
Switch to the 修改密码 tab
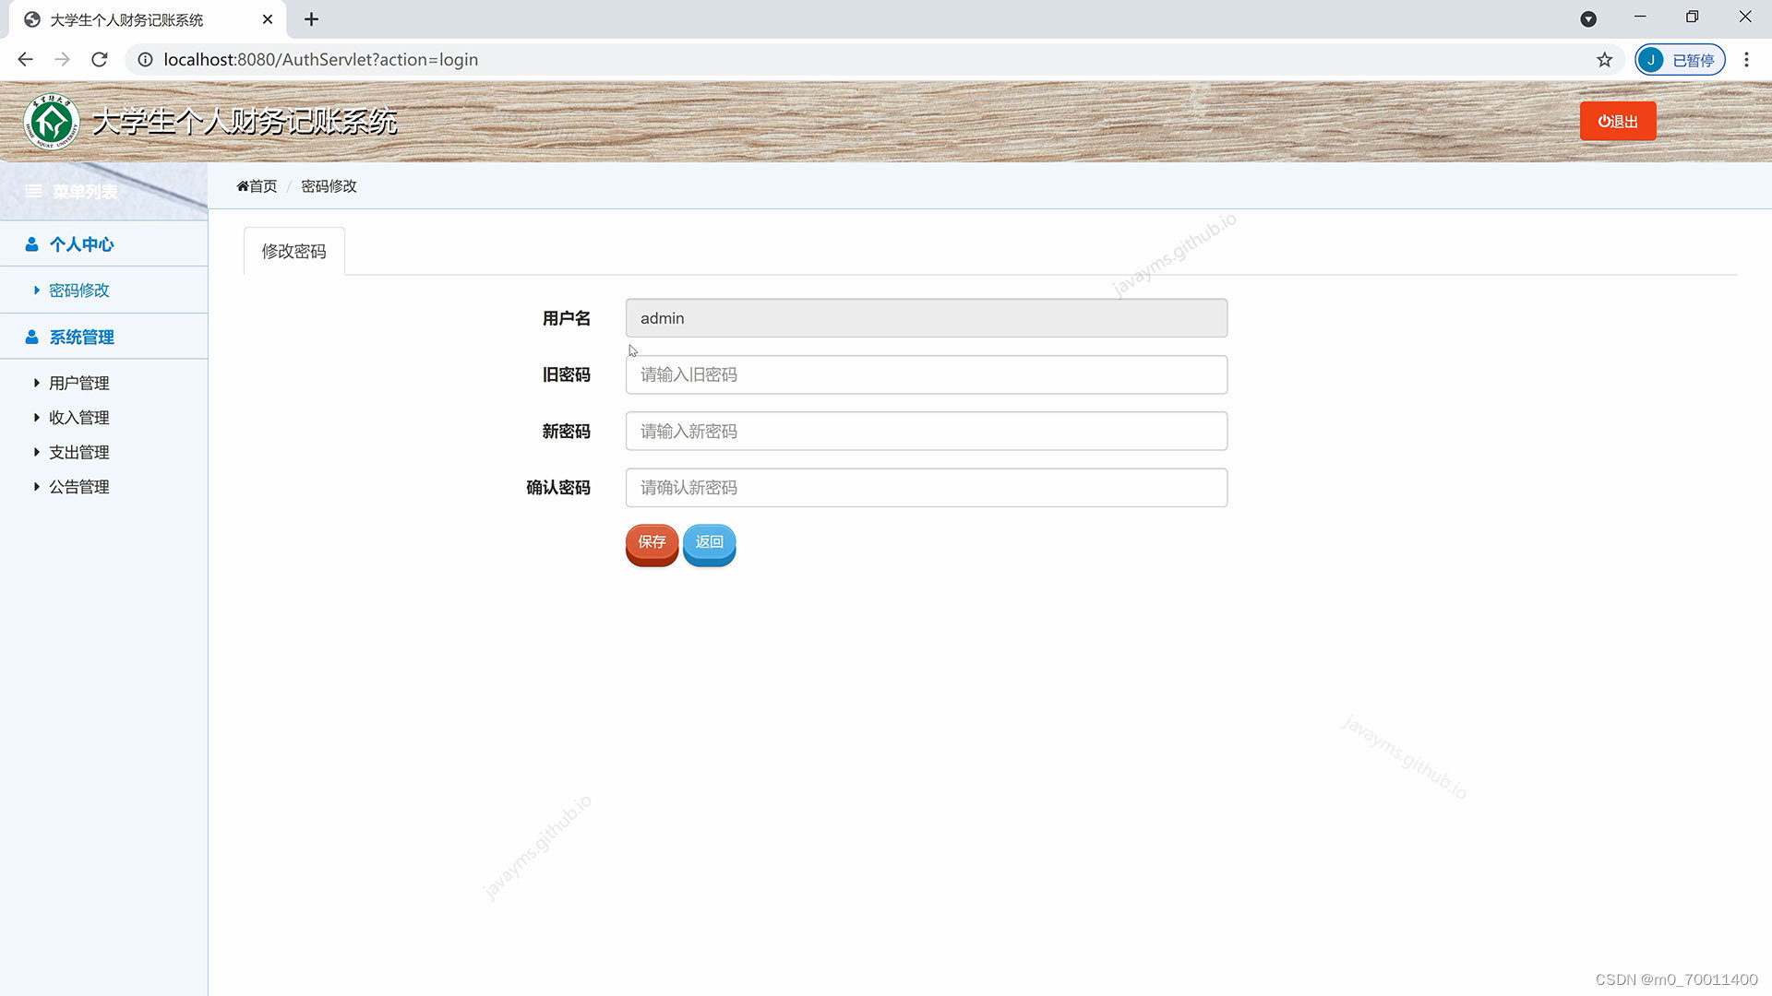tap(293, 251)
